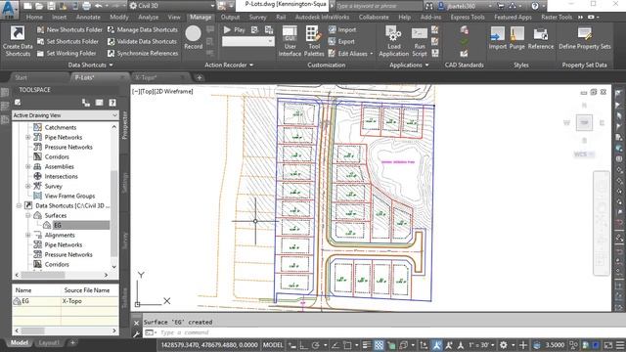Click Save icon in quick access toolbar

point(52,6)
